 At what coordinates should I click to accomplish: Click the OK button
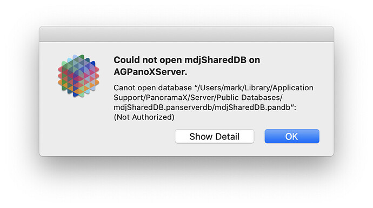[292, 136]
